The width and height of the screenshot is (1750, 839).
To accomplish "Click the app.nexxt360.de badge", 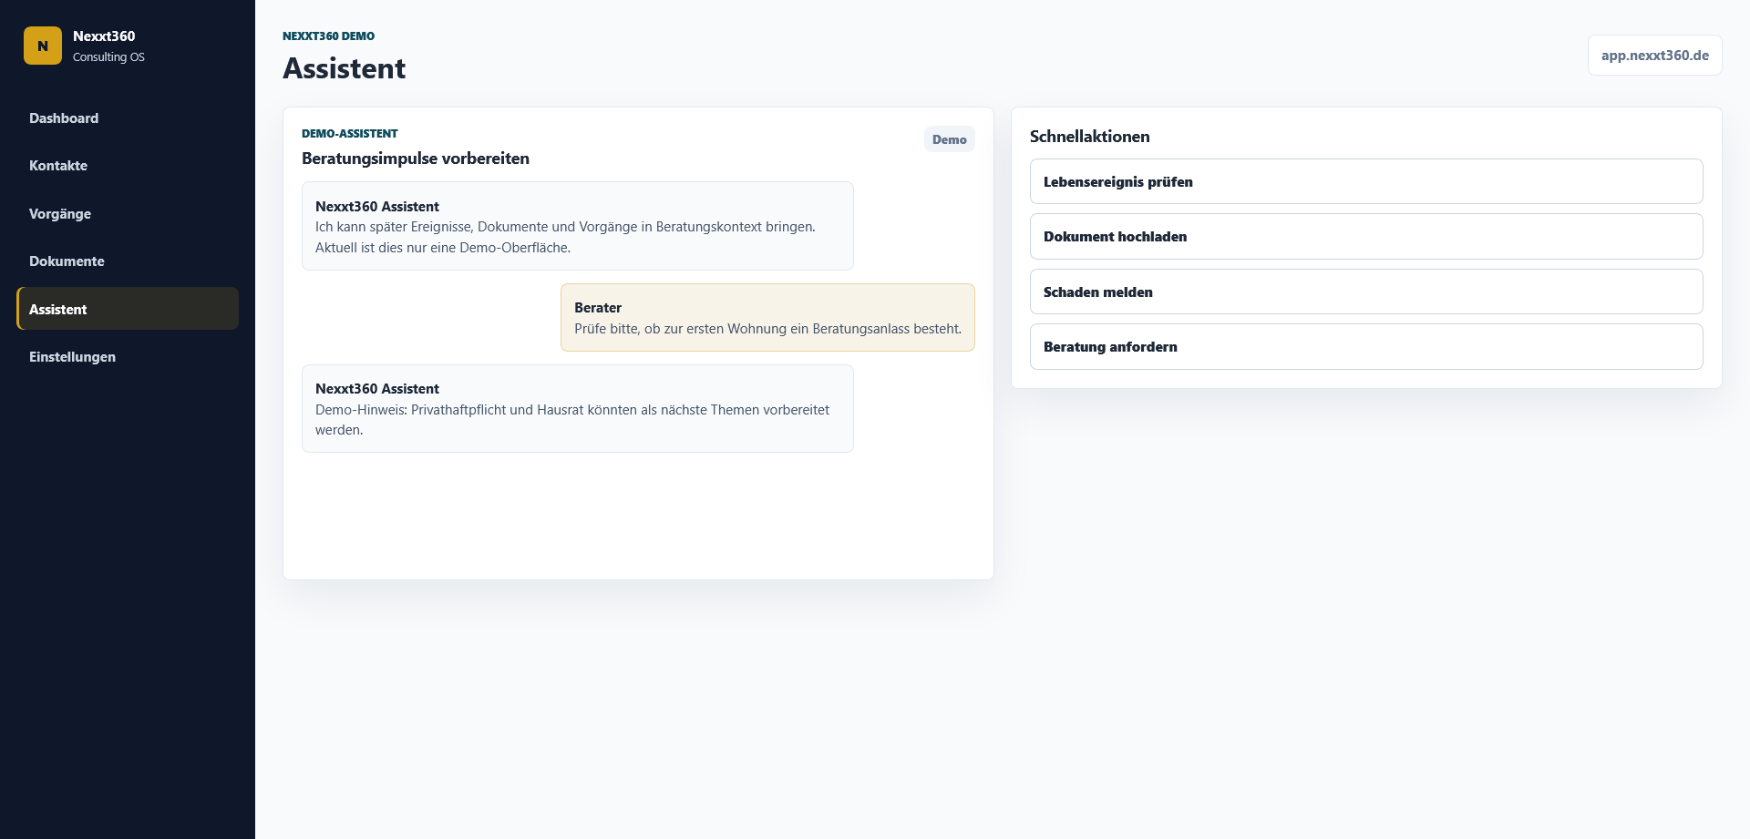I will point(1654,56).
